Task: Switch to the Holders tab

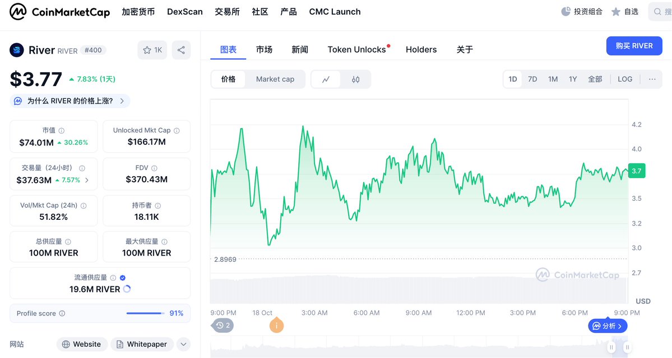Action: (421, 50)
